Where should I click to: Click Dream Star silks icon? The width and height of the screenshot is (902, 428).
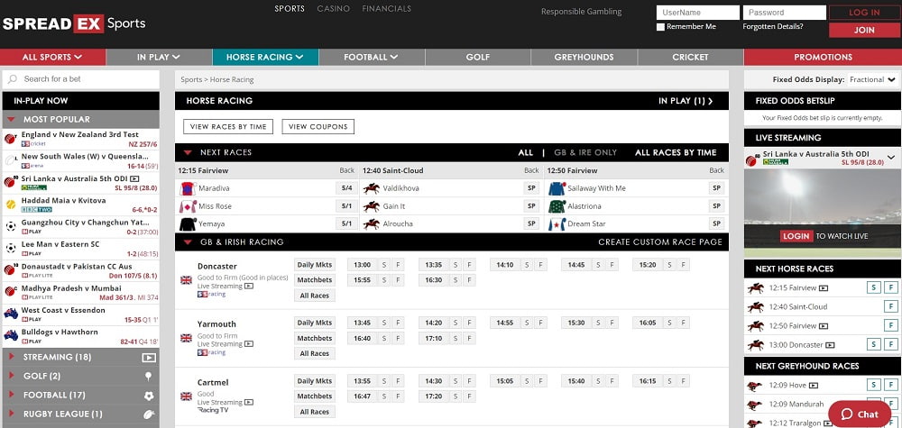point(557,224)
